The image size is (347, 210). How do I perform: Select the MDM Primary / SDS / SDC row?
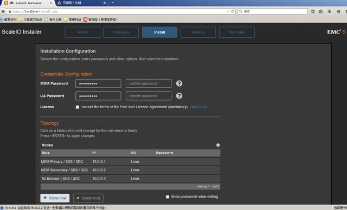click(x=130, y=162)
